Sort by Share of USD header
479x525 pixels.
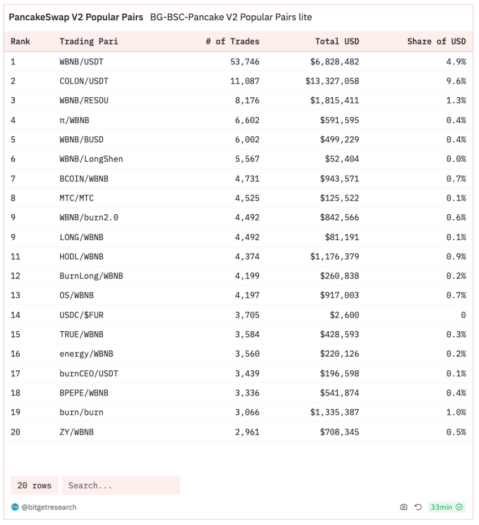(437, 41)
